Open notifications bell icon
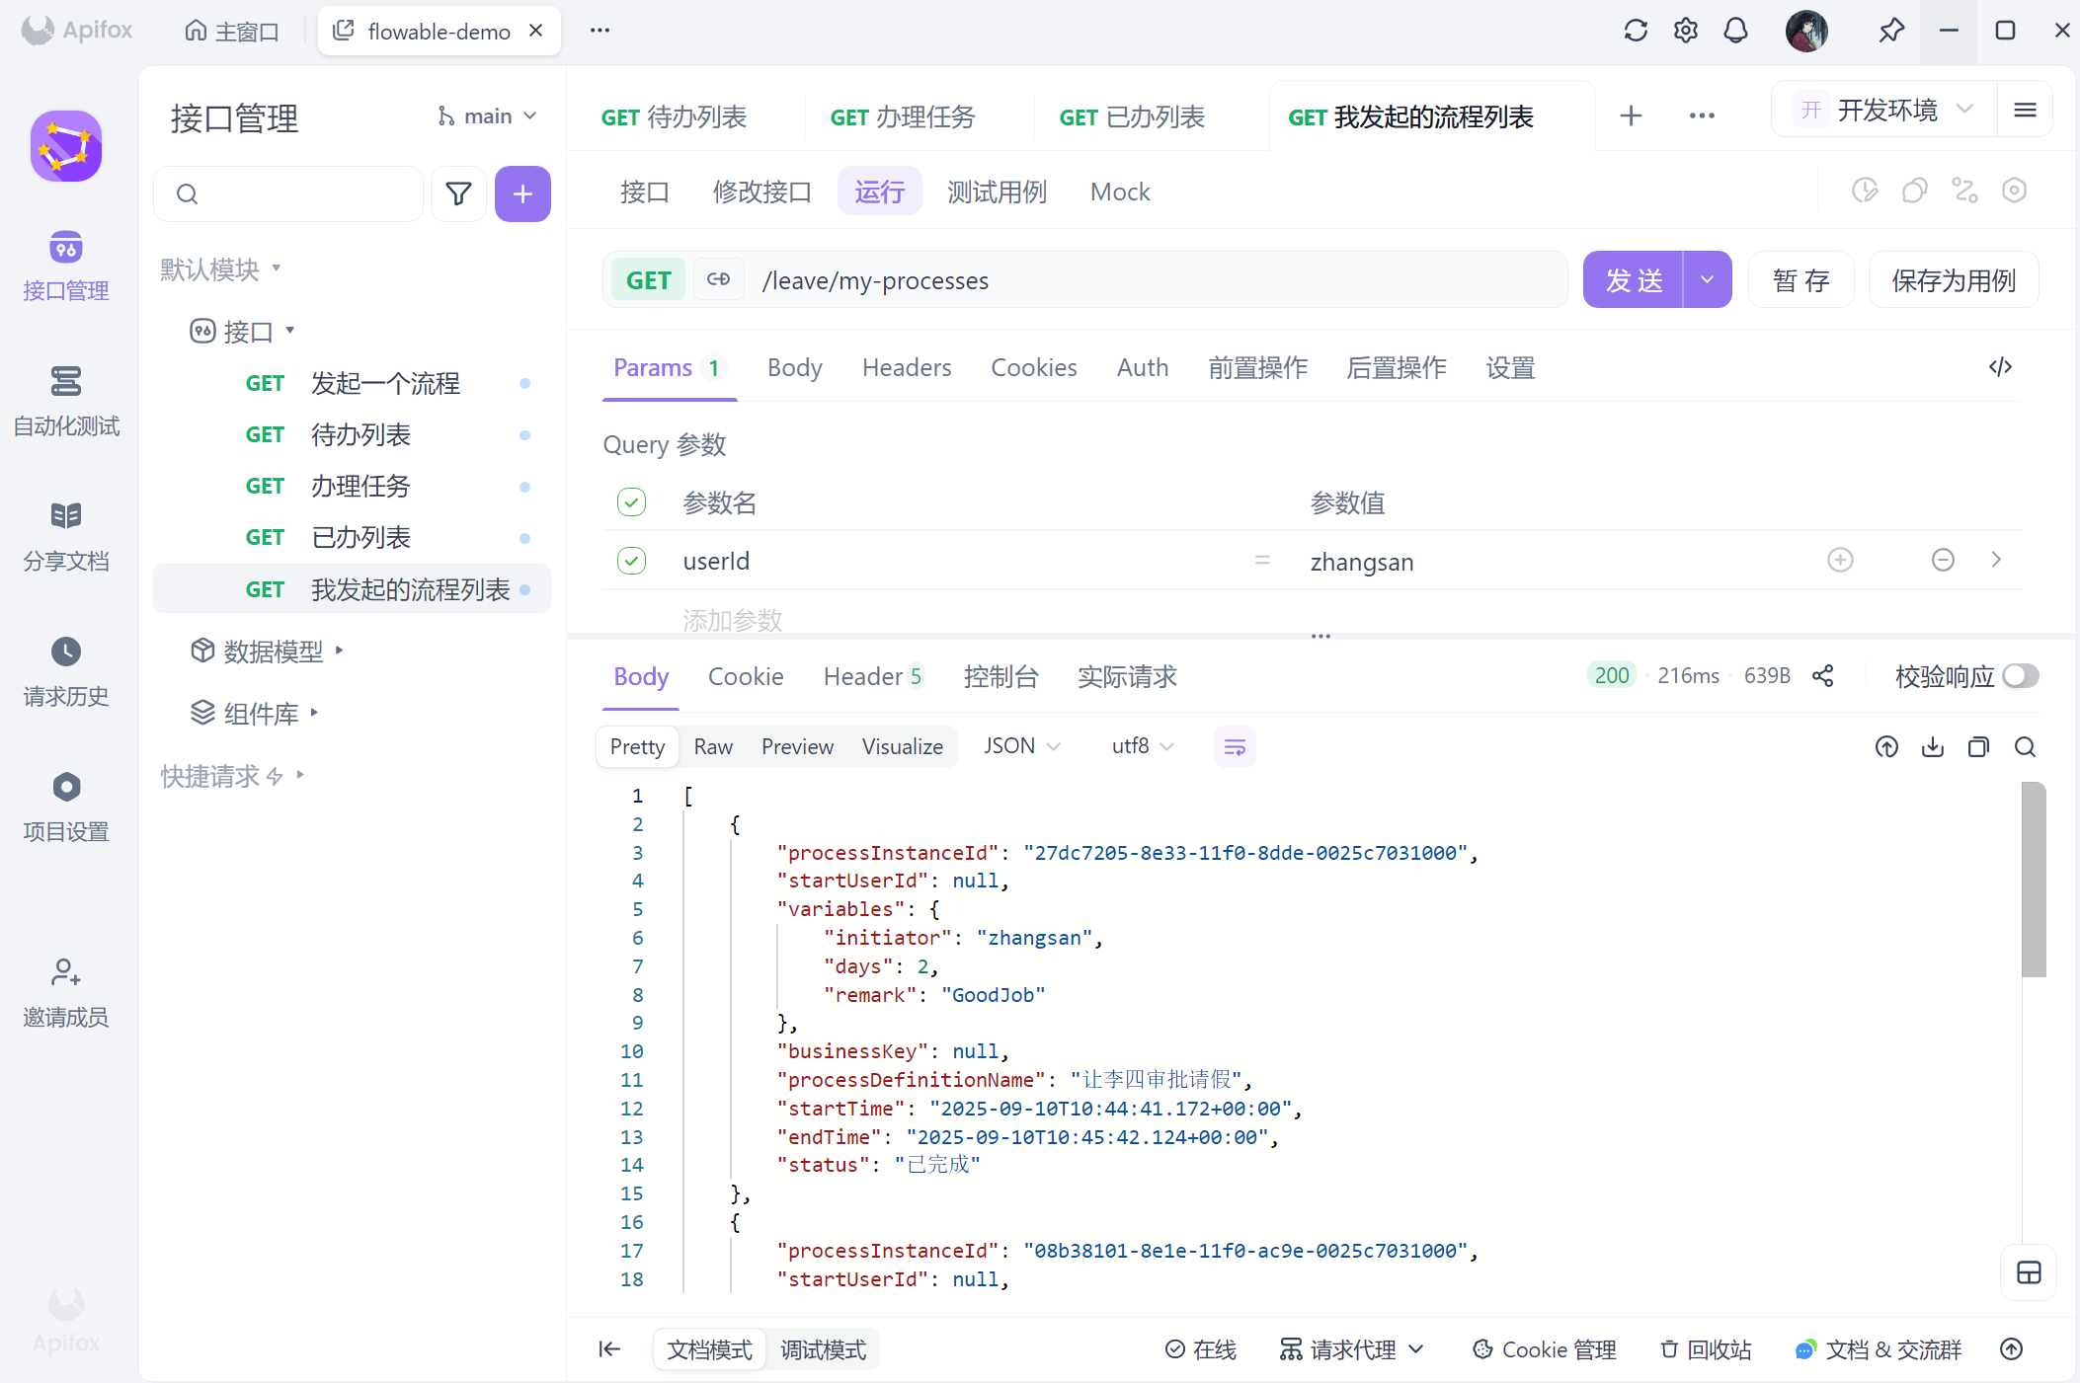The width and height of the screenshot is (2080, 1383). (1735, 31)
